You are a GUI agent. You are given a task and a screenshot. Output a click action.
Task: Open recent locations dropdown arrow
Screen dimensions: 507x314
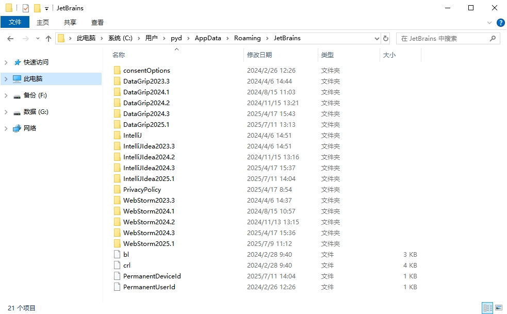coord(38,39)
